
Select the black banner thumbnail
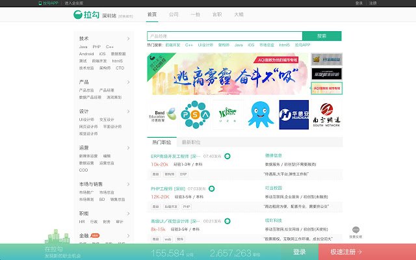pos(326,74)
